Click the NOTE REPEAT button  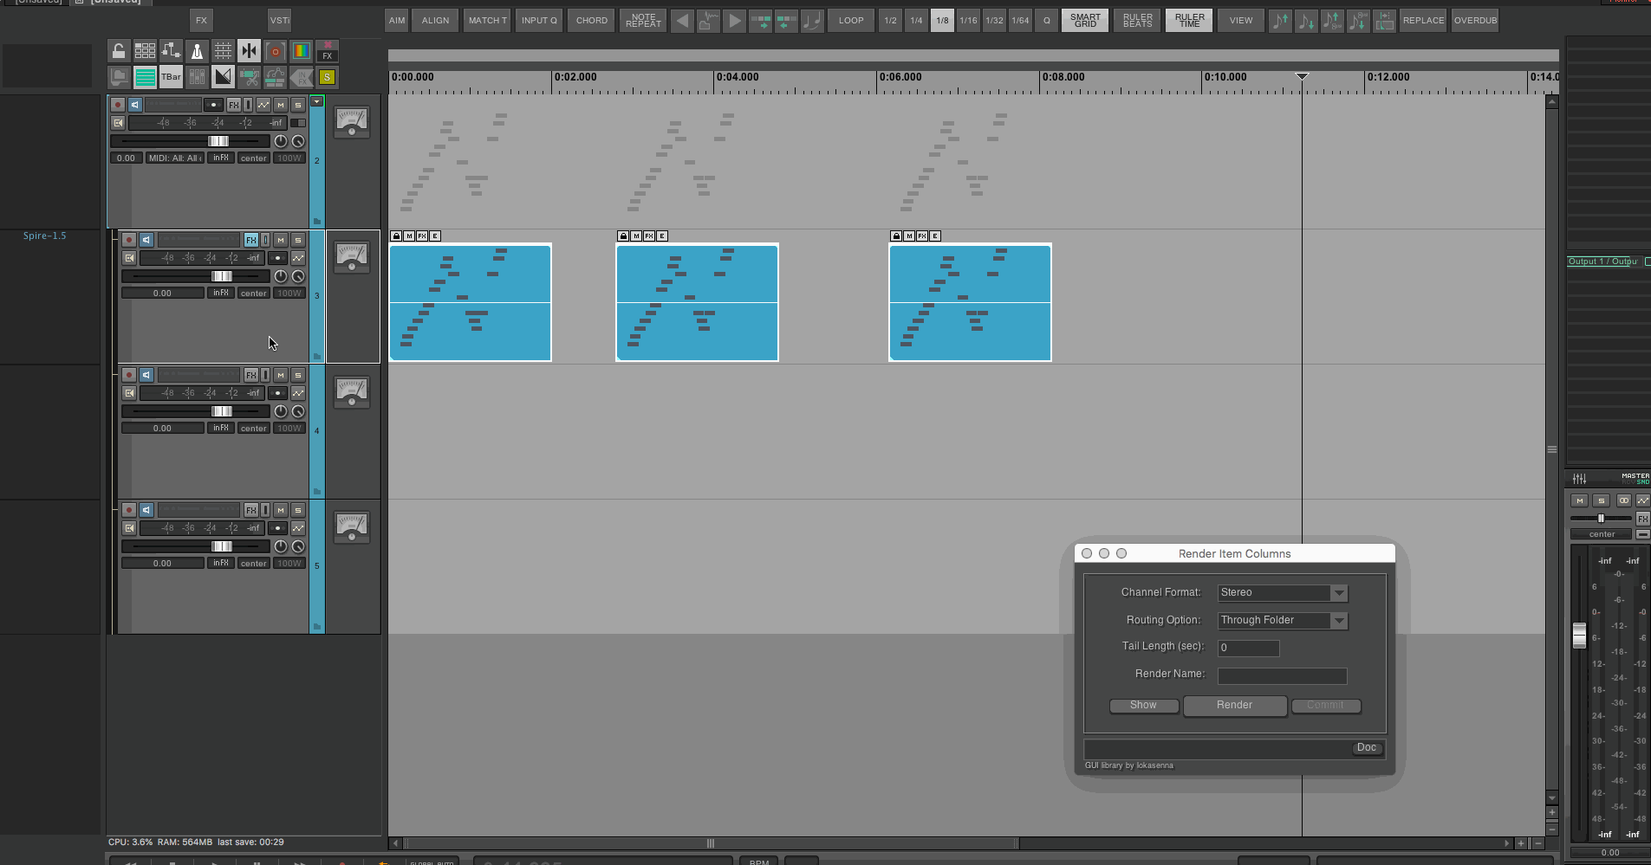coord(643,21)
